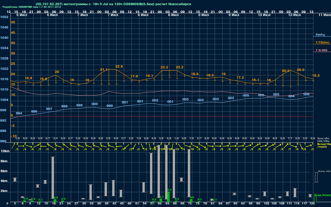The image size is (331, 207).
Task: Click the T H-850 legend label
Action: pyautogui.click(x=321, y=50)
